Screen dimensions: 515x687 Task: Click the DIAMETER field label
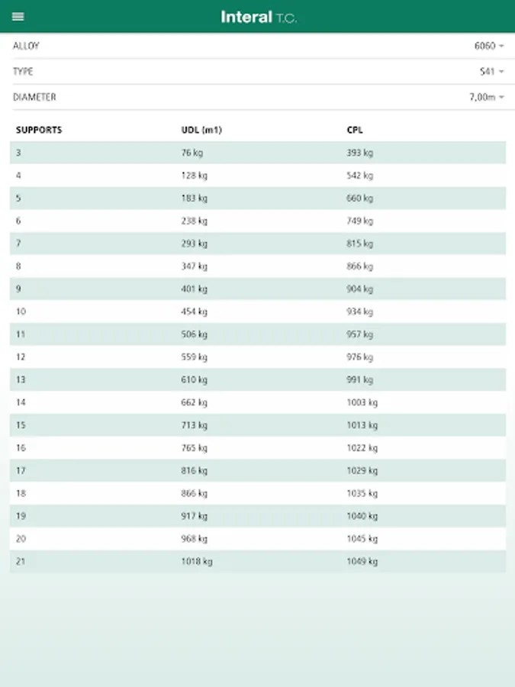point(34,98)
